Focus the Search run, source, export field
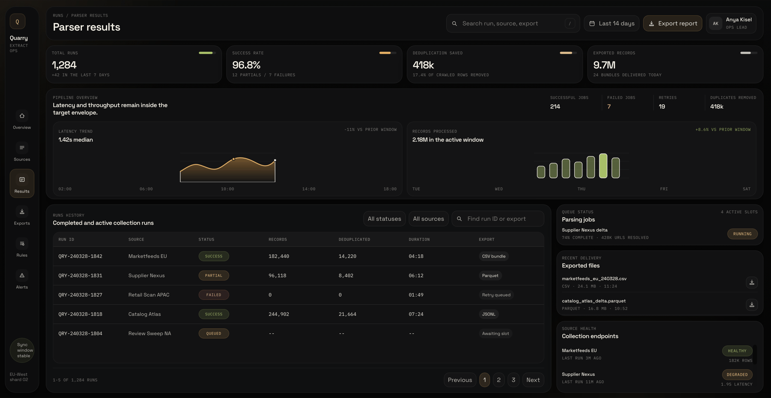Screen dimensions: 771x398 coord(513,24)
